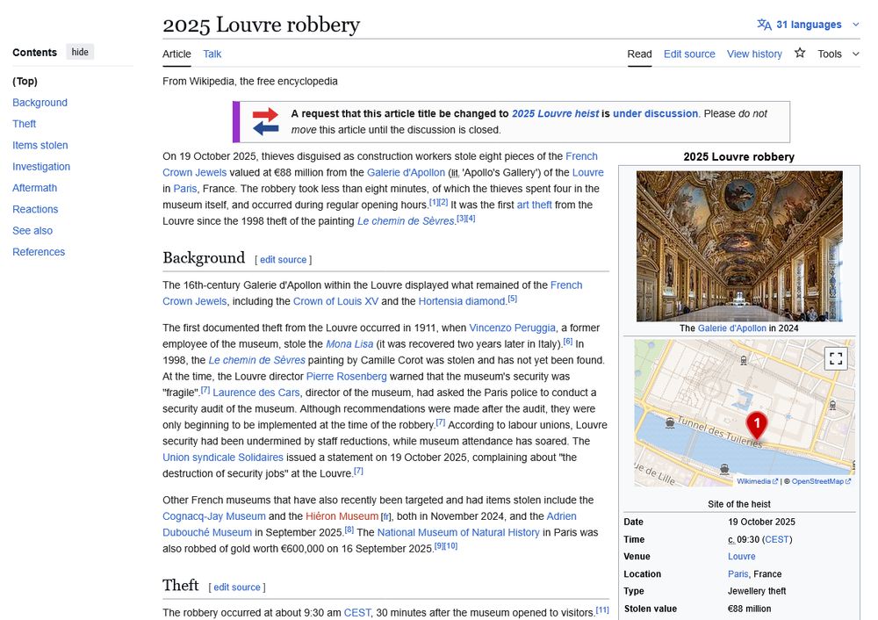
Task: Star this page for your watchlist
Action: pyautogui.click(x=800, y=54)
